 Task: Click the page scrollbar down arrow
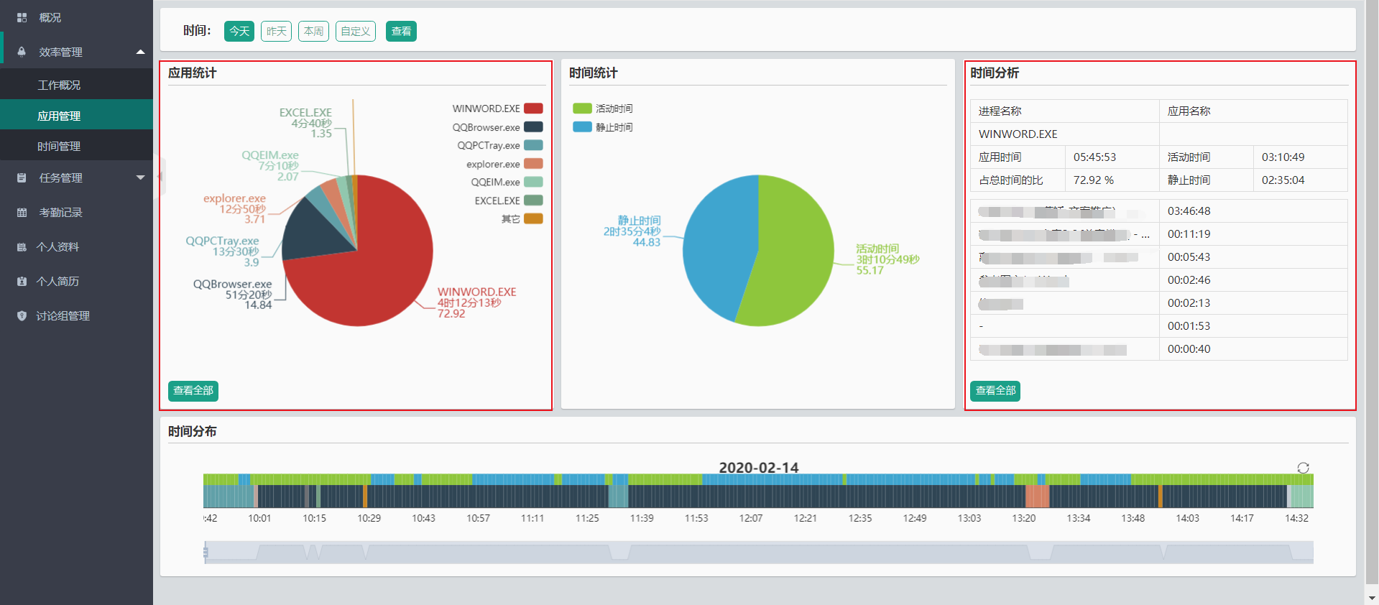[1372, 597]
